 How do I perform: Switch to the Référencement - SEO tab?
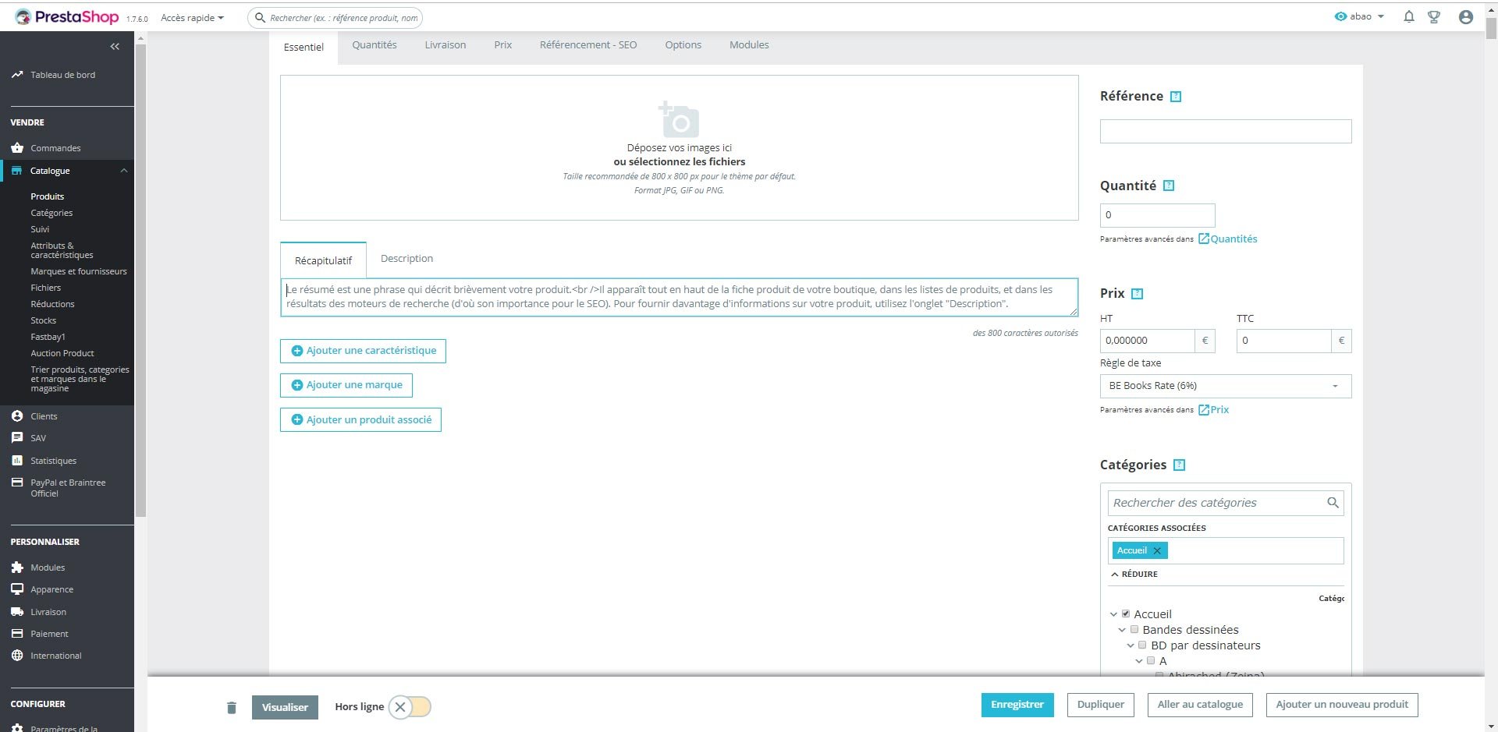(588, 45)
